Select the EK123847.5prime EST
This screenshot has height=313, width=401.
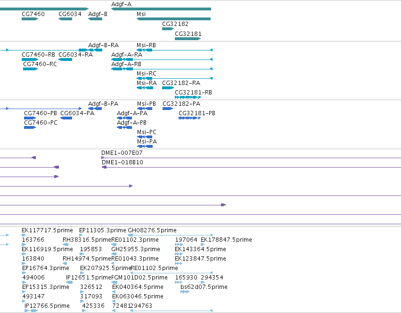point(179,263)
